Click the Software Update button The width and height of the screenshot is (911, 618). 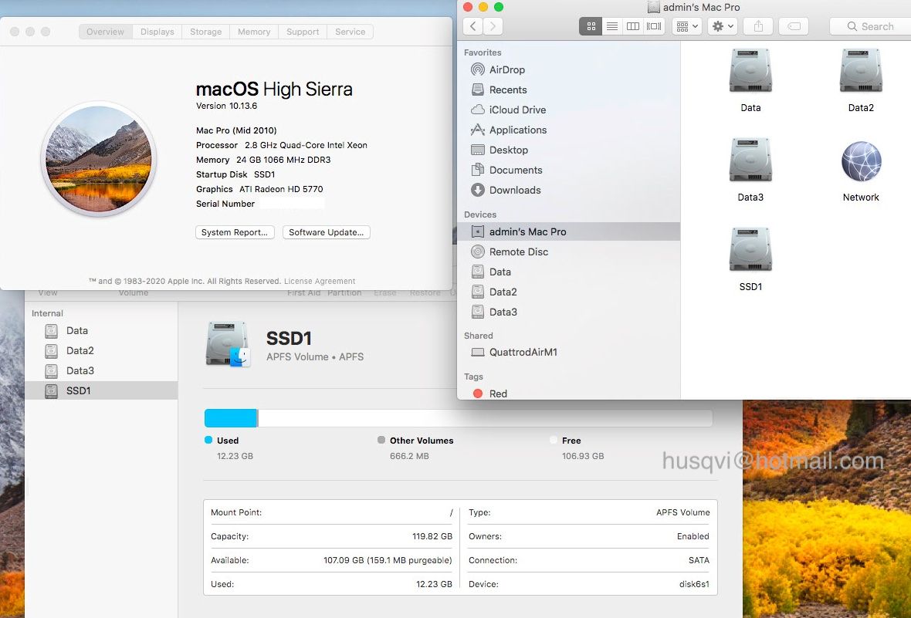tap(327, 232)
